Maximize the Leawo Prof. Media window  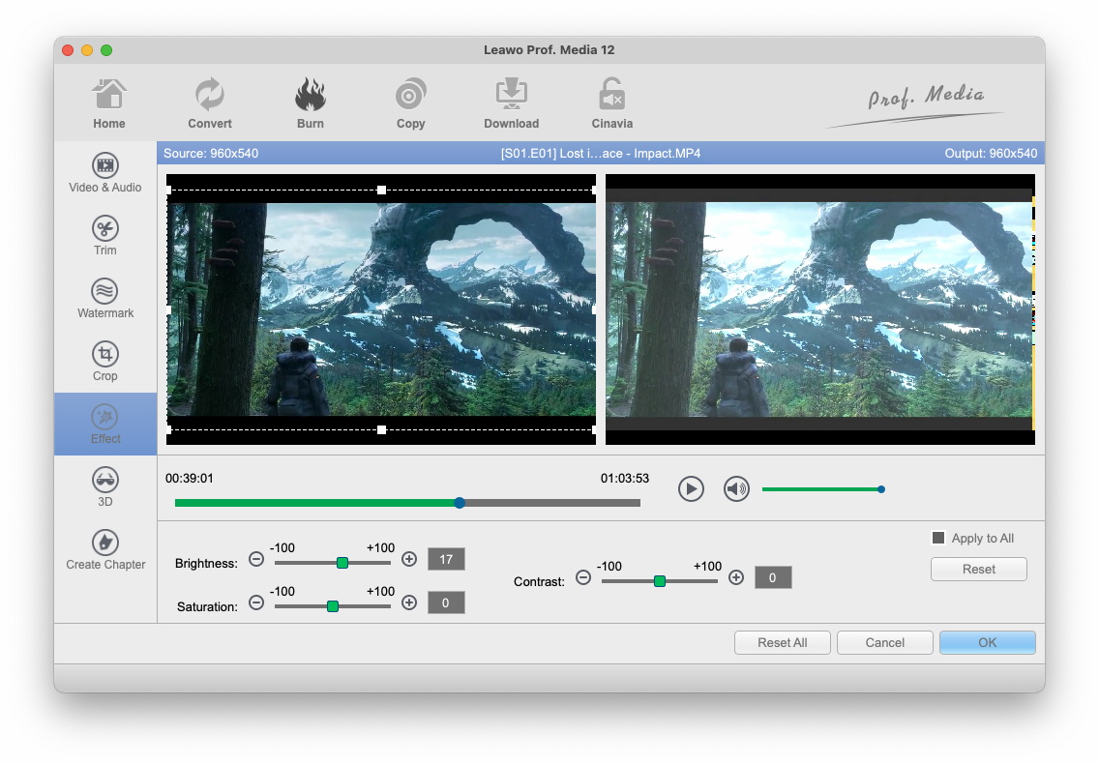coord(106,49)
